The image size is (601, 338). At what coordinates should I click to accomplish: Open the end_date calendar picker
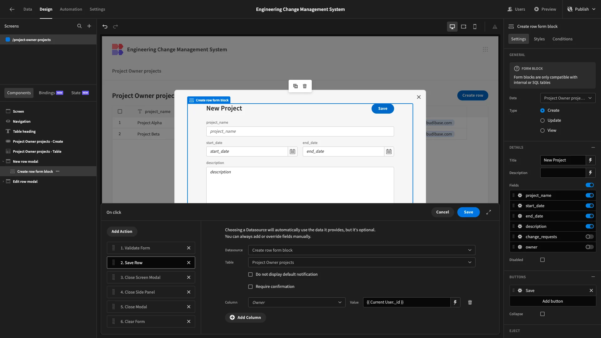(389, 151)
